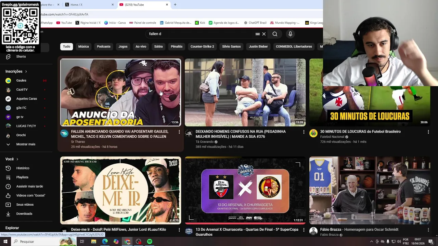Open Task View on the taskbar

[82, 242]
